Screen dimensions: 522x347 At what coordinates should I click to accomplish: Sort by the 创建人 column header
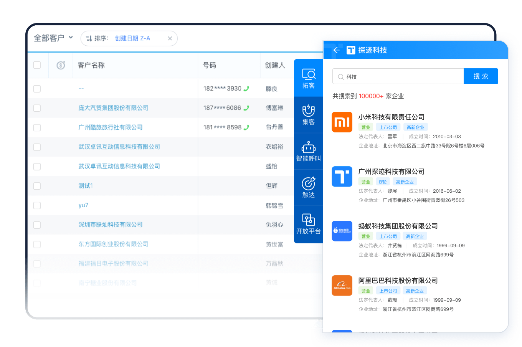[x=275, y=65]
